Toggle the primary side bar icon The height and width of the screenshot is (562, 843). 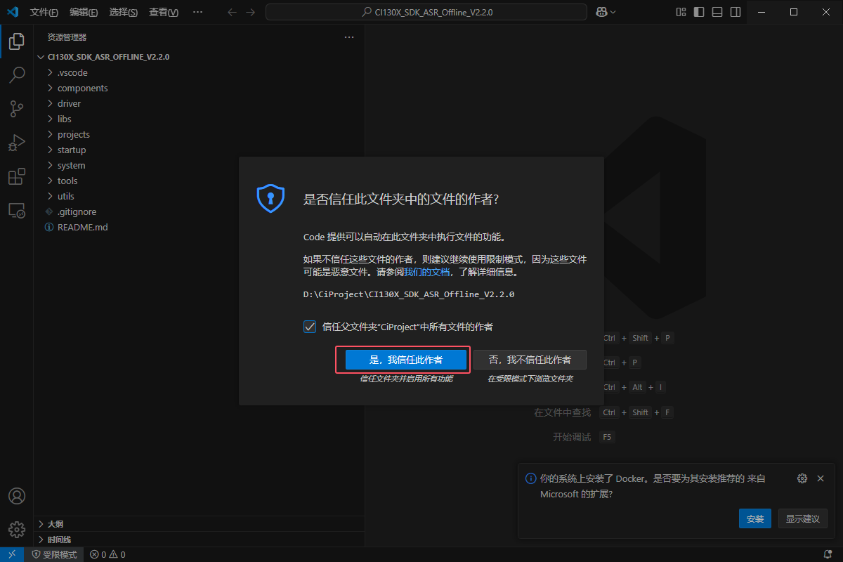(699, 12)
